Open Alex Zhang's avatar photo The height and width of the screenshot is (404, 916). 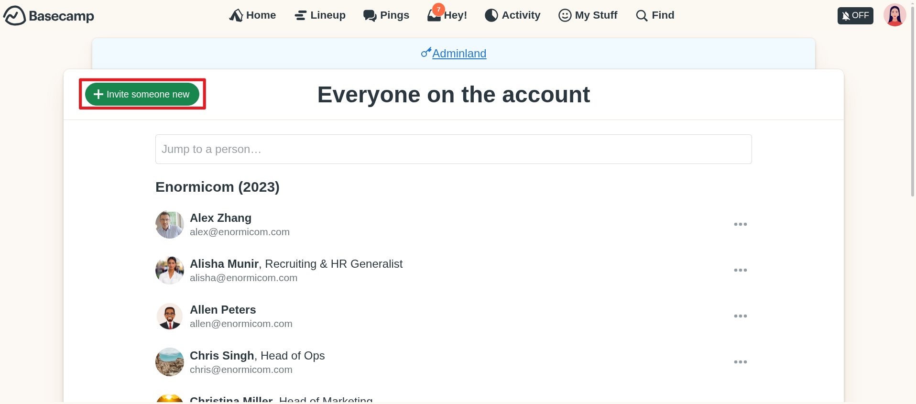[170, 224]
